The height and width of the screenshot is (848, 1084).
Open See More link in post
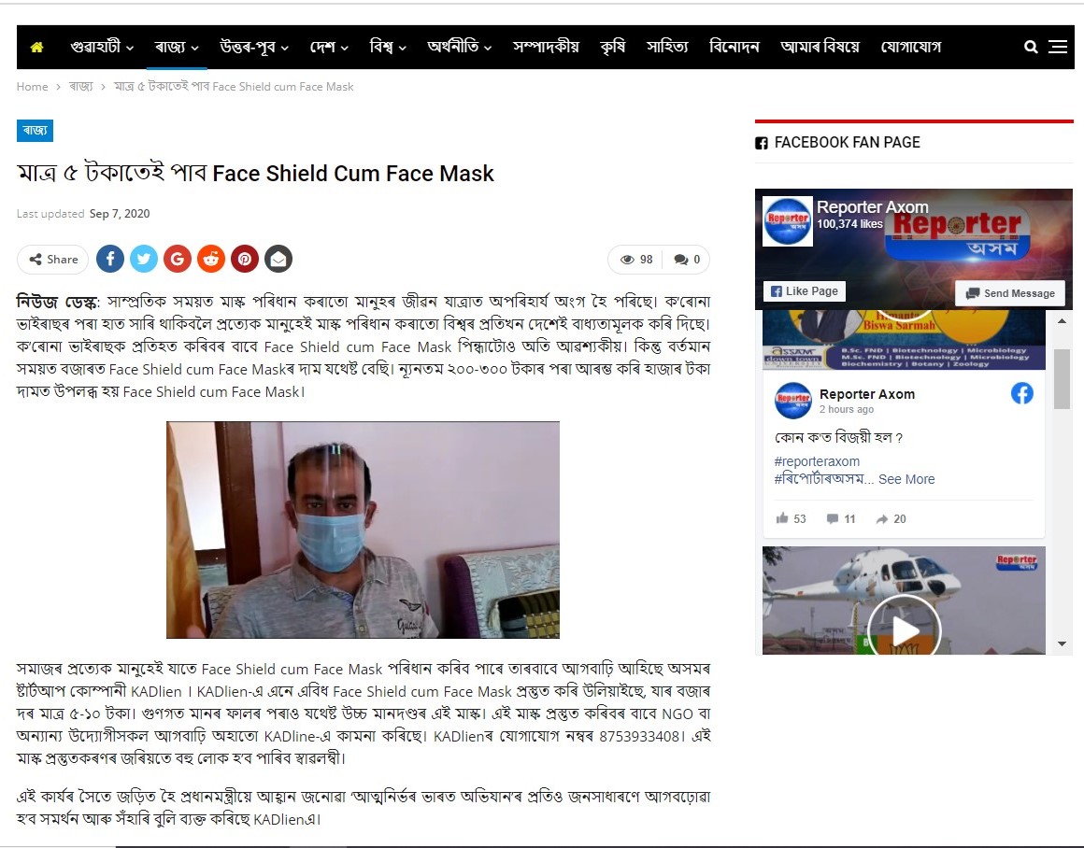tap(906, 479)
